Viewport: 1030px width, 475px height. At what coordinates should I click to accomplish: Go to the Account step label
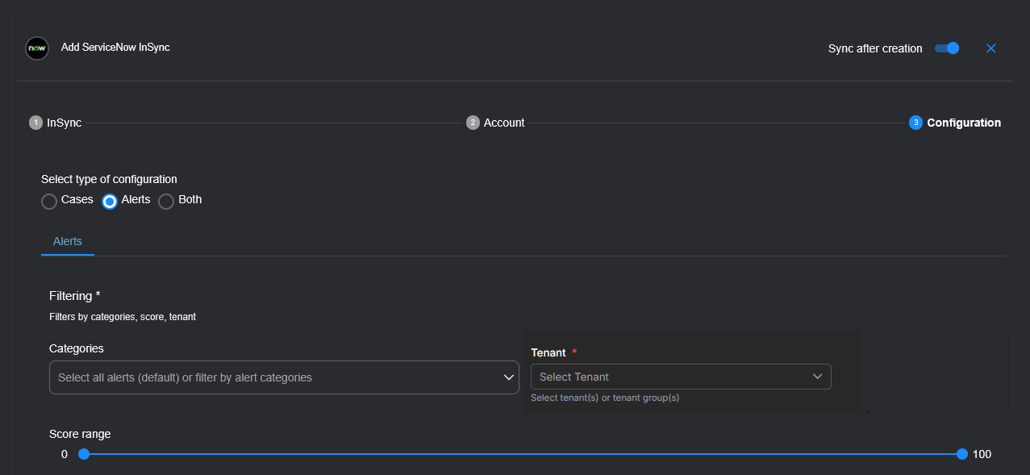[x=504, y=123]
